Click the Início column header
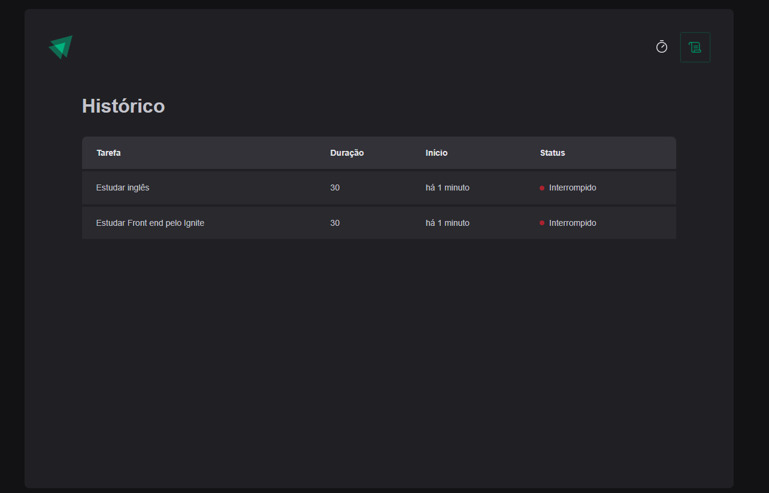769x493 pixels. pos(437,153)
